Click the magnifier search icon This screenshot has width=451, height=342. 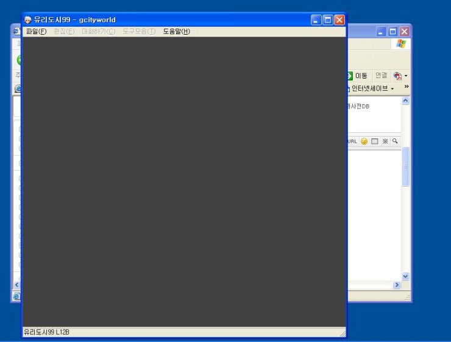(x=395, y=141)
